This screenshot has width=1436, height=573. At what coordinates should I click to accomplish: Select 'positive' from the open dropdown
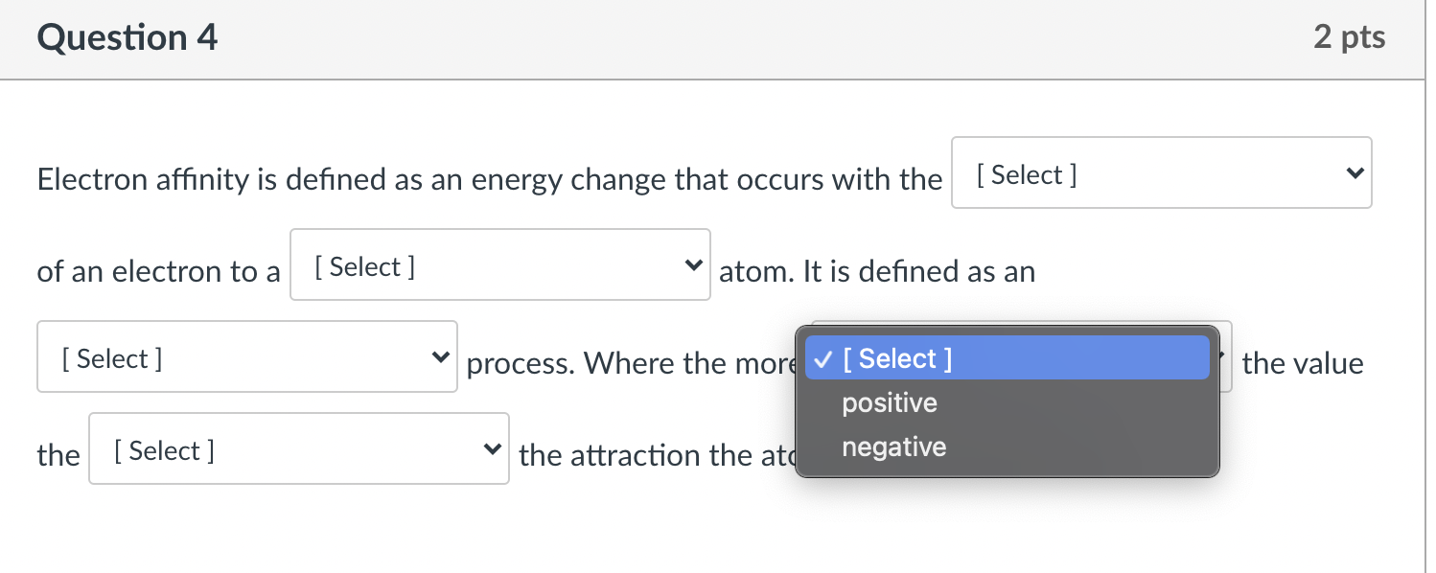(x=889, y=402)
